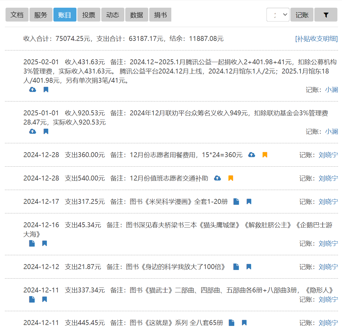Click the bookmark icon on 支出21.87元 entry
342x333 pixels.
[x=249, y=267]
